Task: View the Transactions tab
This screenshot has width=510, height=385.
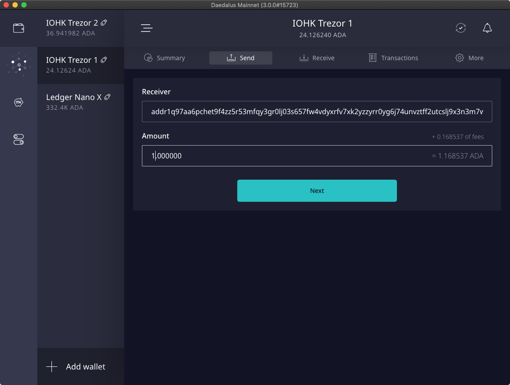Action: click(x=393, y=58)
